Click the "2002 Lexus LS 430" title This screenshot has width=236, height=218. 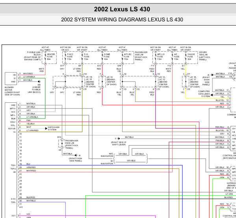coord(122,9)
